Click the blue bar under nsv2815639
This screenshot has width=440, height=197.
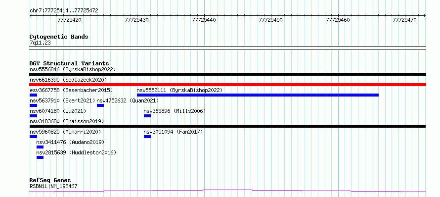click(x=40, y=157)
